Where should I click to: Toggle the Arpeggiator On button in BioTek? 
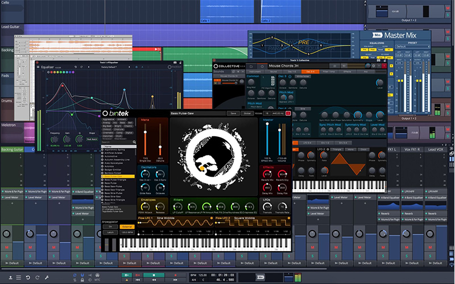tap(110, 227)
